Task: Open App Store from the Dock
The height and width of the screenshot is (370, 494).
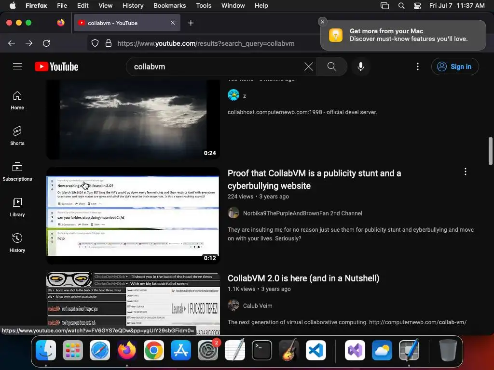Action: (181, 350)
